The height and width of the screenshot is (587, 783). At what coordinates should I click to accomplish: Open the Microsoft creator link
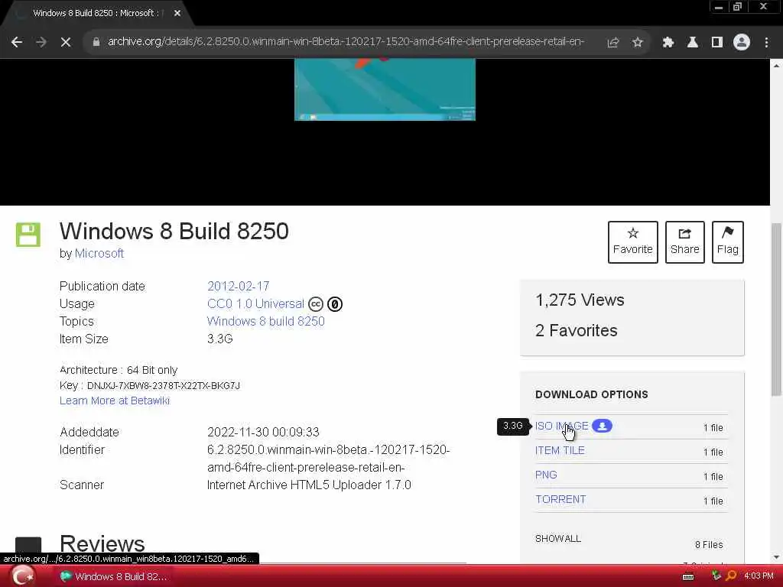coord(99,254)
